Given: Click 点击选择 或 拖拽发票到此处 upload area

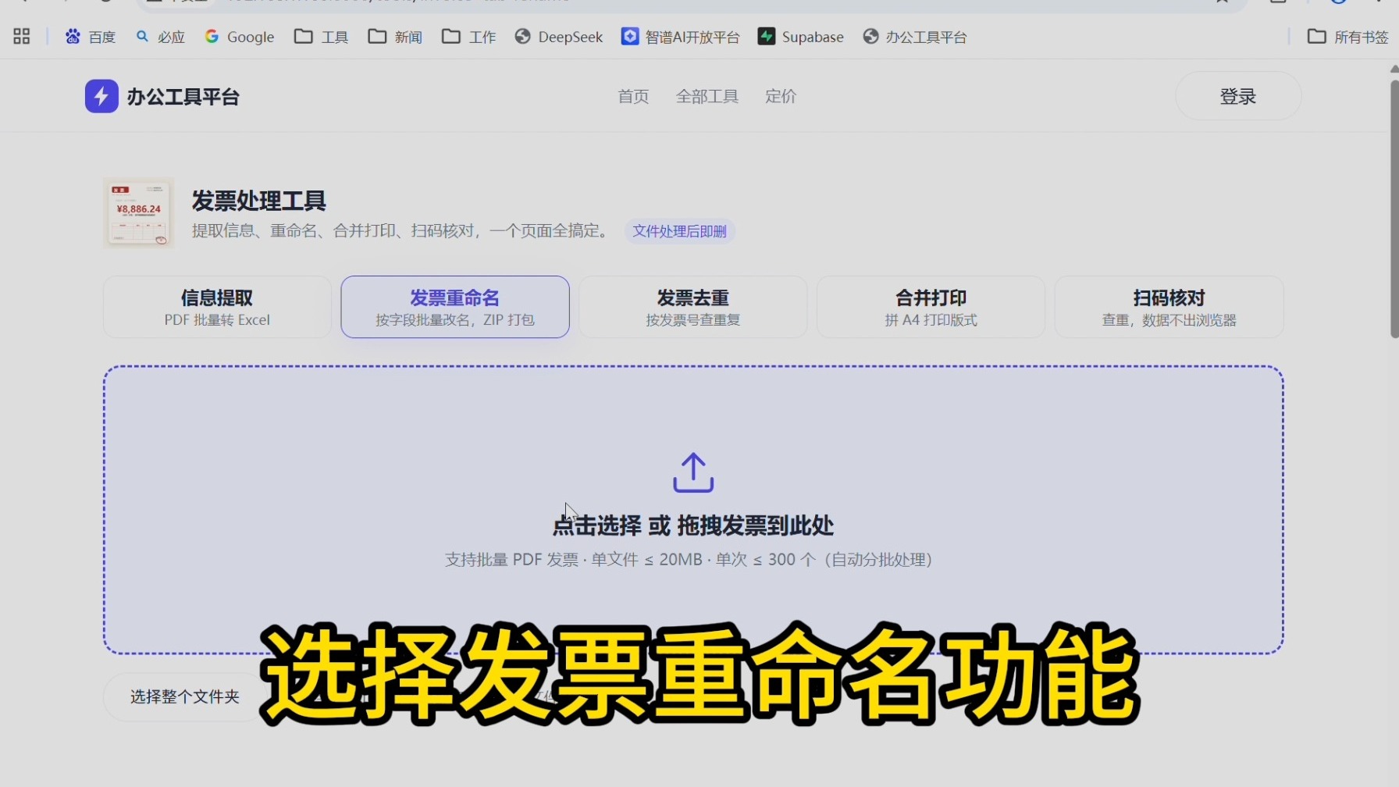Looking at the screenshot, I should [693, 510].
